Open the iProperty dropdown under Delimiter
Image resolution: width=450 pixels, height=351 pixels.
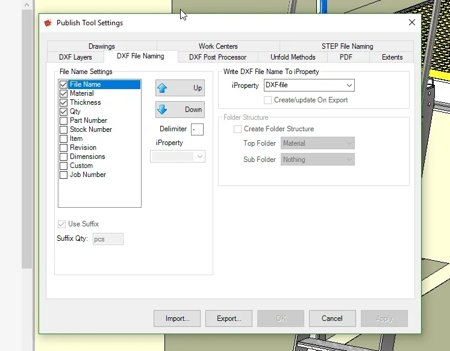pyautogui.click(x=178, y=157)
